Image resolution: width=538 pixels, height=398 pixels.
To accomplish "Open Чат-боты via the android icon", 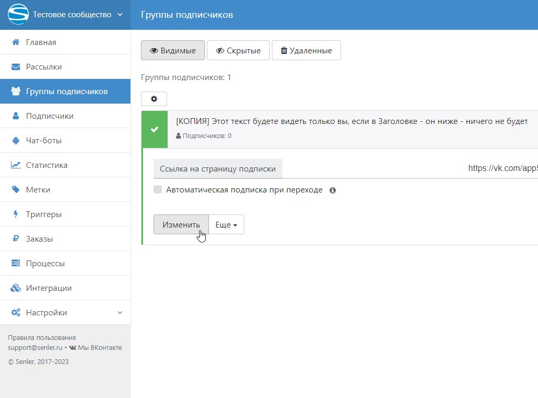I will tap(16, 141).
